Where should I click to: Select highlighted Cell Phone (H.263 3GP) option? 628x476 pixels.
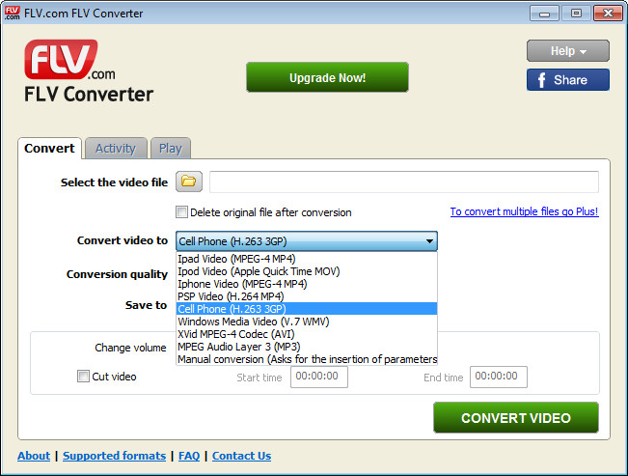(x=307, y=309)
